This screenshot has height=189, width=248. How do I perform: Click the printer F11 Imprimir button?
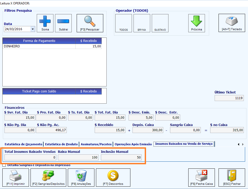(16, 178)
